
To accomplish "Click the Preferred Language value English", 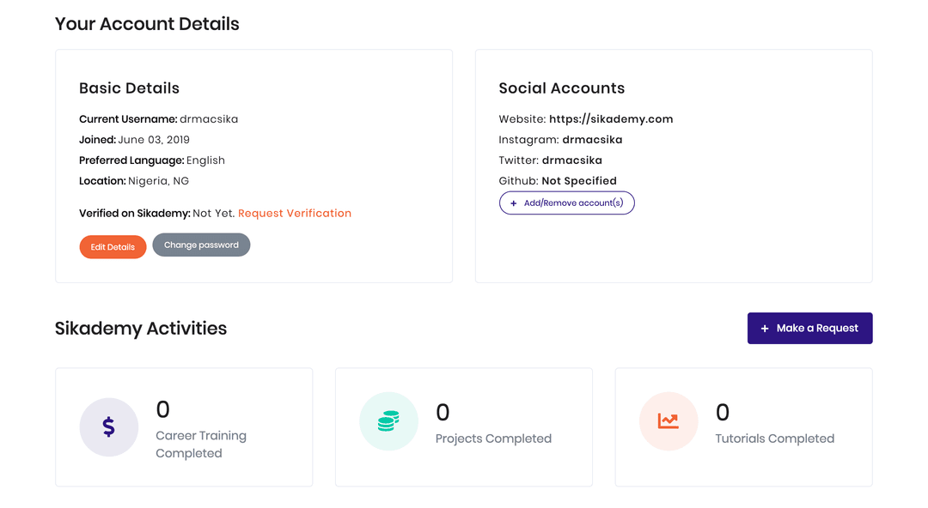I will click(x=205, y=160).
